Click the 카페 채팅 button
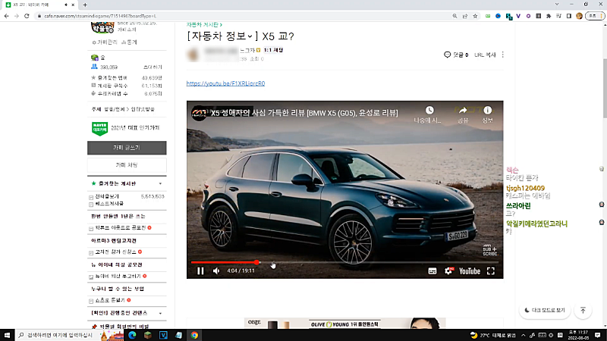 tap(127, 165)
